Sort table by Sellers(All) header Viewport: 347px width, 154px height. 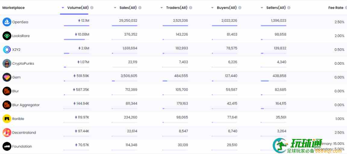click(276, 8)
